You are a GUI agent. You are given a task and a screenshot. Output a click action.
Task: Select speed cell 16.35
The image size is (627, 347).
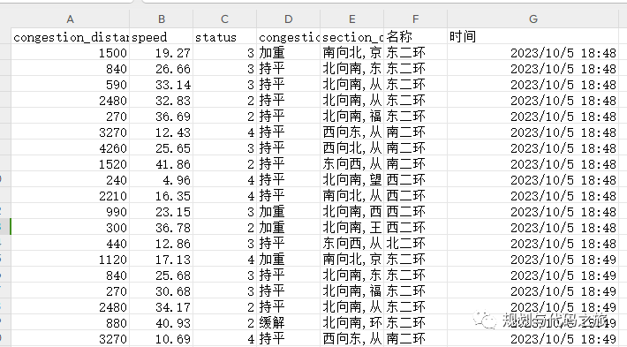tap(161, 196)
